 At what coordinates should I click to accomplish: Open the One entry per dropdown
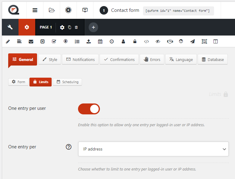coord(153,149)
